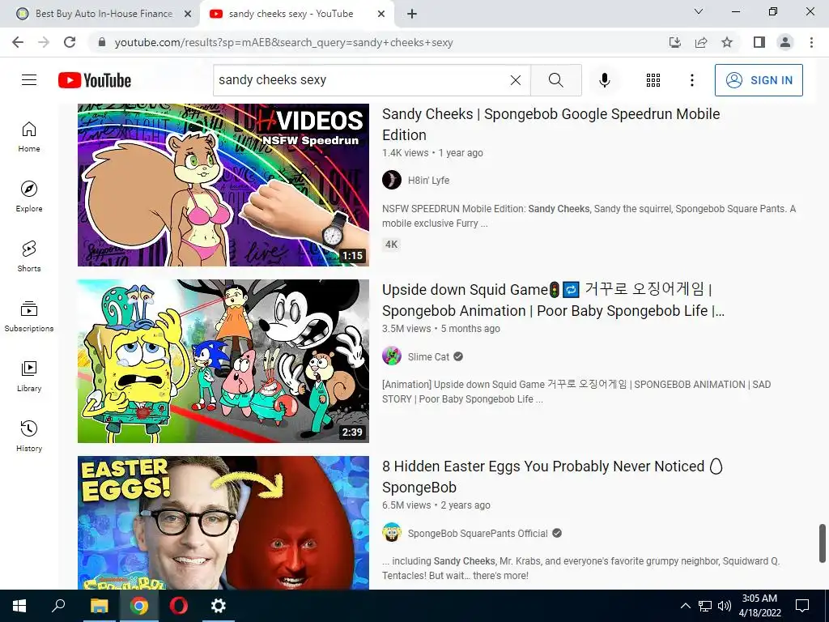Switch to the Best Buy Auto In-House Finance tab
Image resolution: width=829 pixels, height=622 pixels.
pyautogui.click(x=104, y=14)
